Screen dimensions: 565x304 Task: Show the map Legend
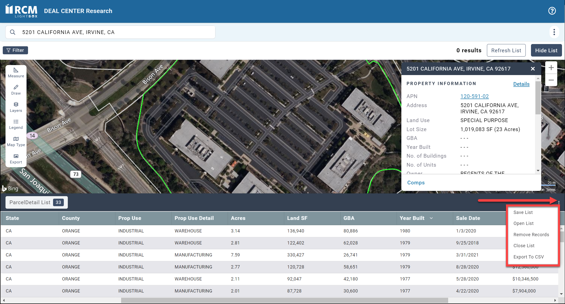16,124
